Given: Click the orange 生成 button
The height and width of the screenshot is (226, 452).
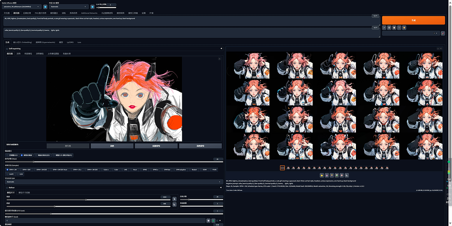Looking at the screenshot, I should tap(414, 20).
